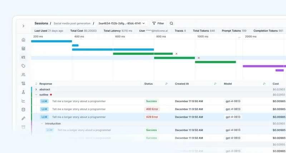Viewport: 286px width, 153px height.
Task: Open the flask experiments icon in sidebar
Action: [23, 92]
